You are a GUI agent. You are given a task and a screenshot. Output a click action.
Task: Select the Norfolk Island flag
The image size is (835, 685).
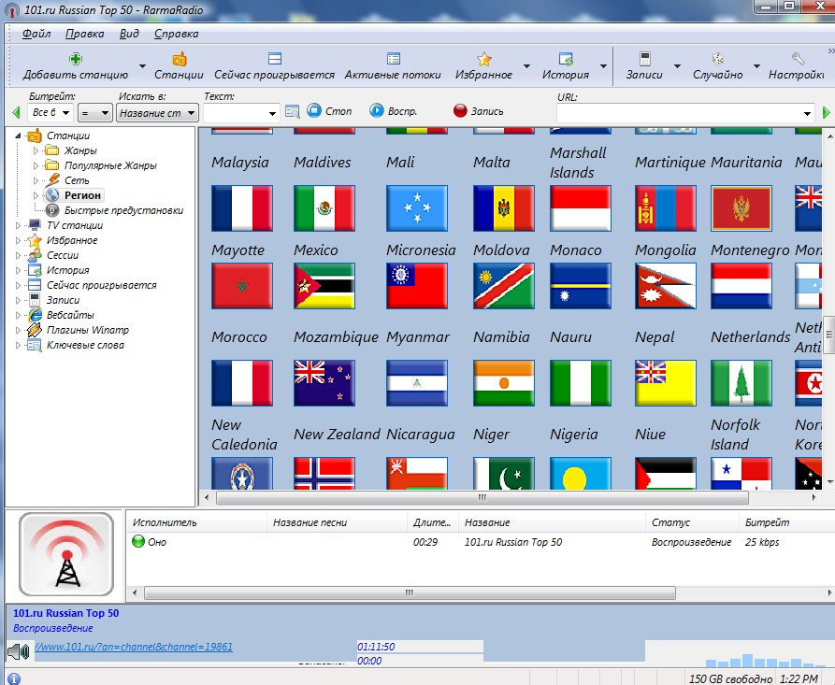(741, 383)
